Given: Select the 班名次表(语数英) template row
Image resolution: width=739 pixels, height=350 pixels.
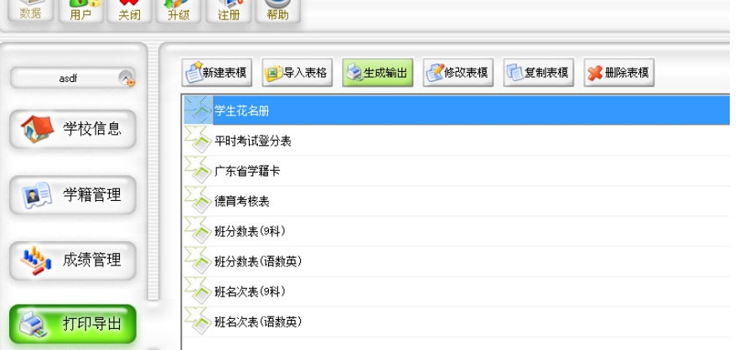Looking at the screenshot, I should (x=456, y=322).
